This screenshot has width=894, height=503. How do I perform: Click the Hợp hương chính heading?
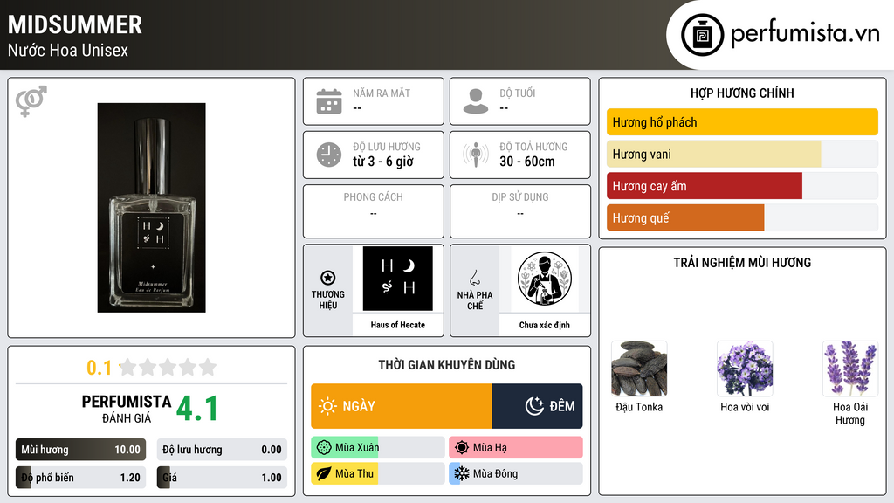click(x=742, y=93)
